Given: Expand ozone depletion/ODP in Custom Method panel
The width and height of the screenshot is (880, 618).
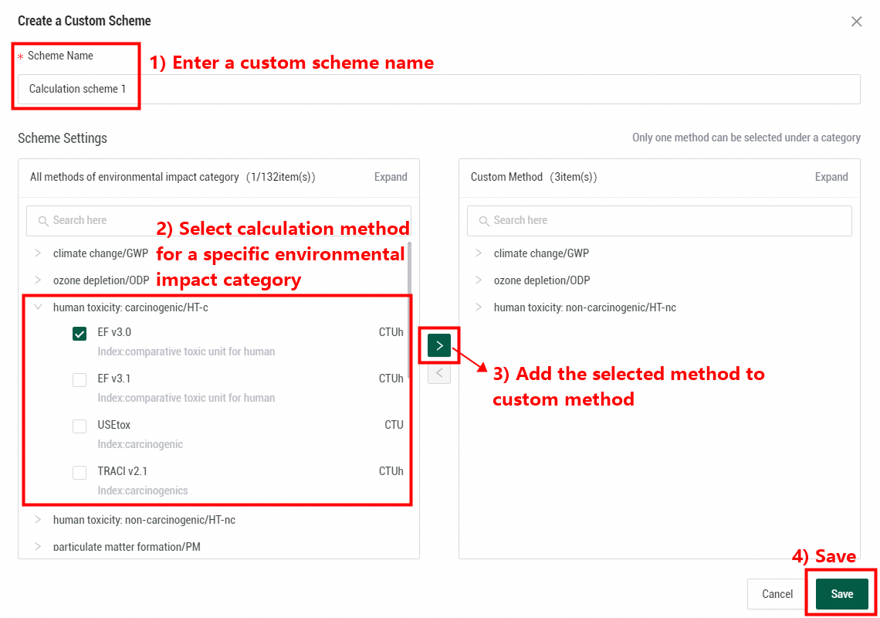Looking at the screenshot, I should (479, 280).
